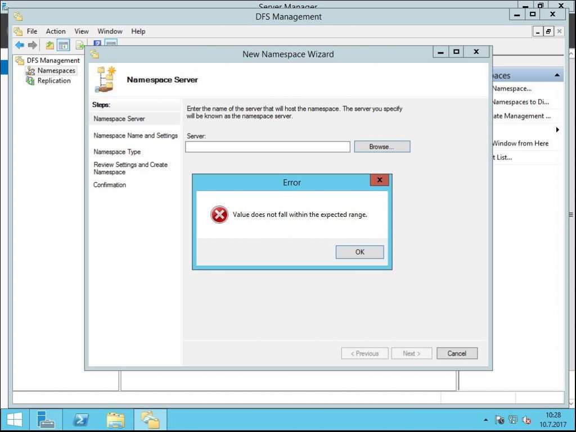Open File Explorer from the taskbar
576x432 pixels.
click(116, 420)
